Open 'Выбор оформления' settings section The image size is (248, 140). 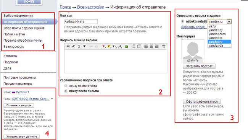tap(18, 16)
